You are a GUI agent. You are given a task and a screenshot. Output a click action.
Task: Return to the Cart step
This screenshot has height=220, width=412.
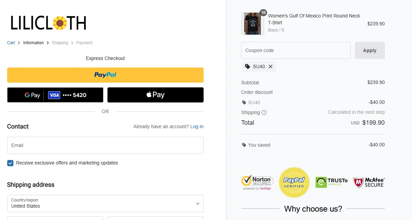(x=11, y=42)
